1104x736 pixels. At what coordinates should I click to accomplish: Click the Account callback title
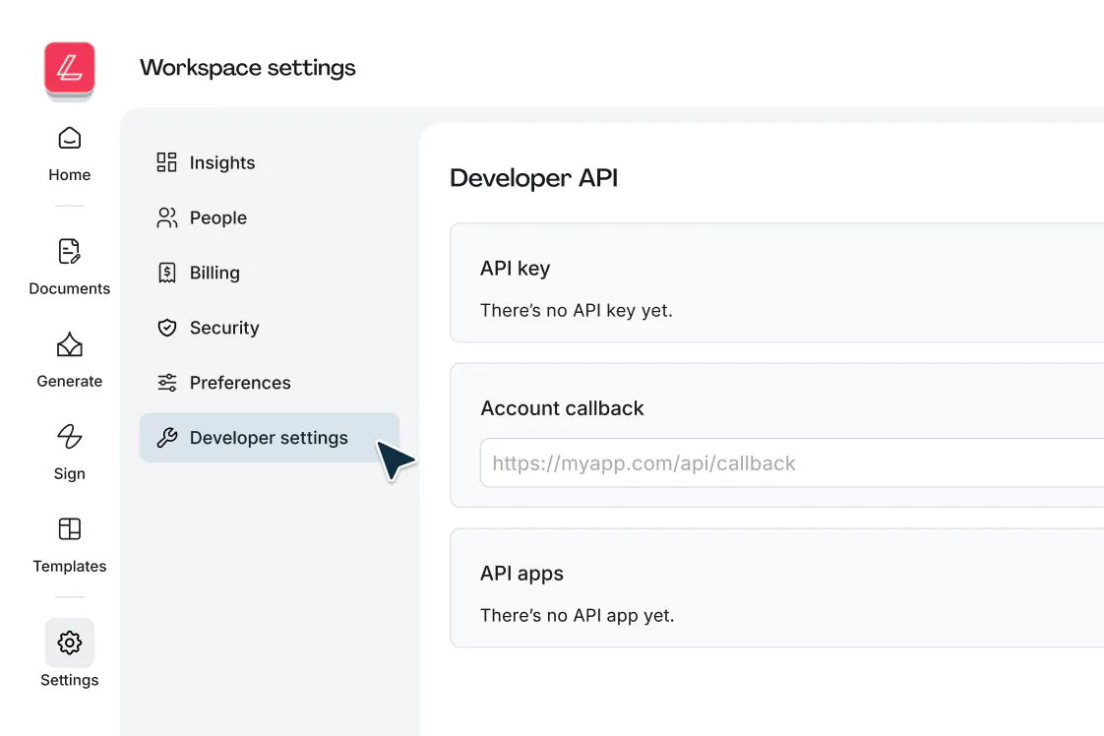[x=562, y=408]
